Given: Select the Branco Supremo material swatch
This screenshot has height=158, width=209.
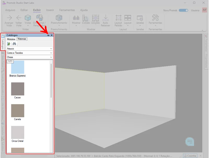Looking at the screenshot, I should (18, 67).
